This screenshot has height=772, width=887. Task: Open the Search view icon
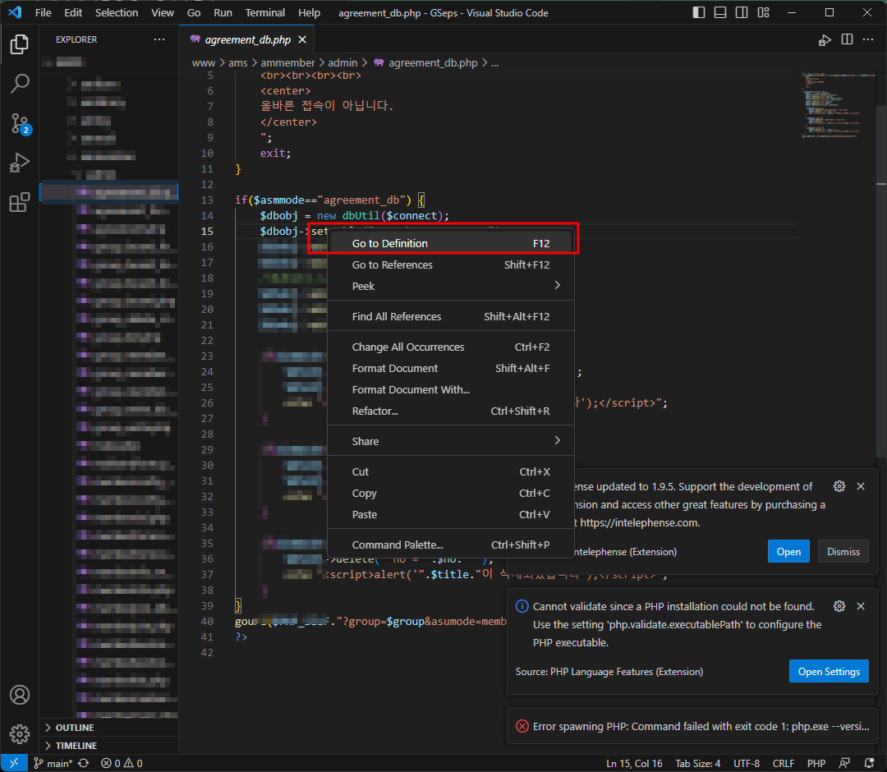click(x=19, y=84)
